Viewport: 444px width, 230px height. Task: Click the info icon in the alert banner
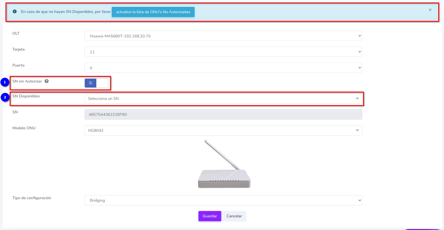[15, 12]
